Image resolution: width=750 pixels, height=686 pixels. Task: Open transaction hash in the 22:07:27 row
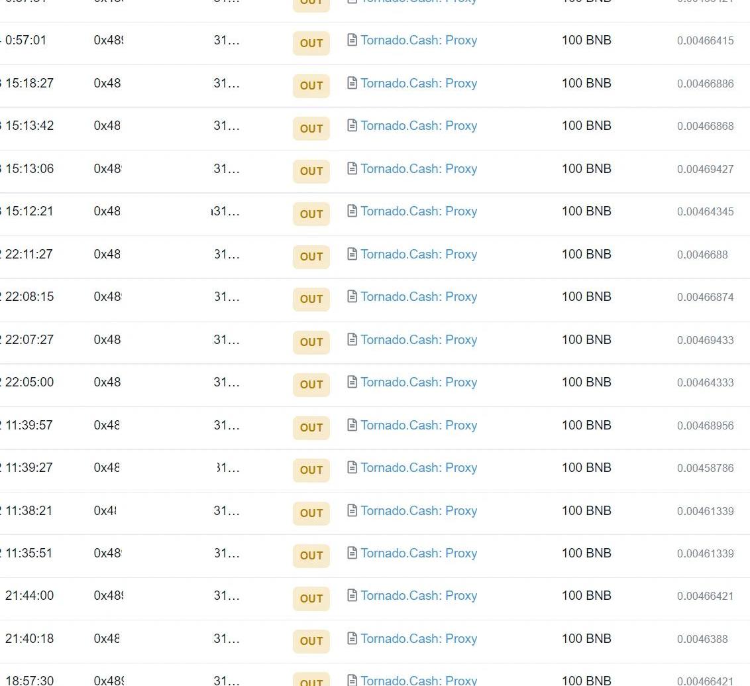(x=107, y=339)
